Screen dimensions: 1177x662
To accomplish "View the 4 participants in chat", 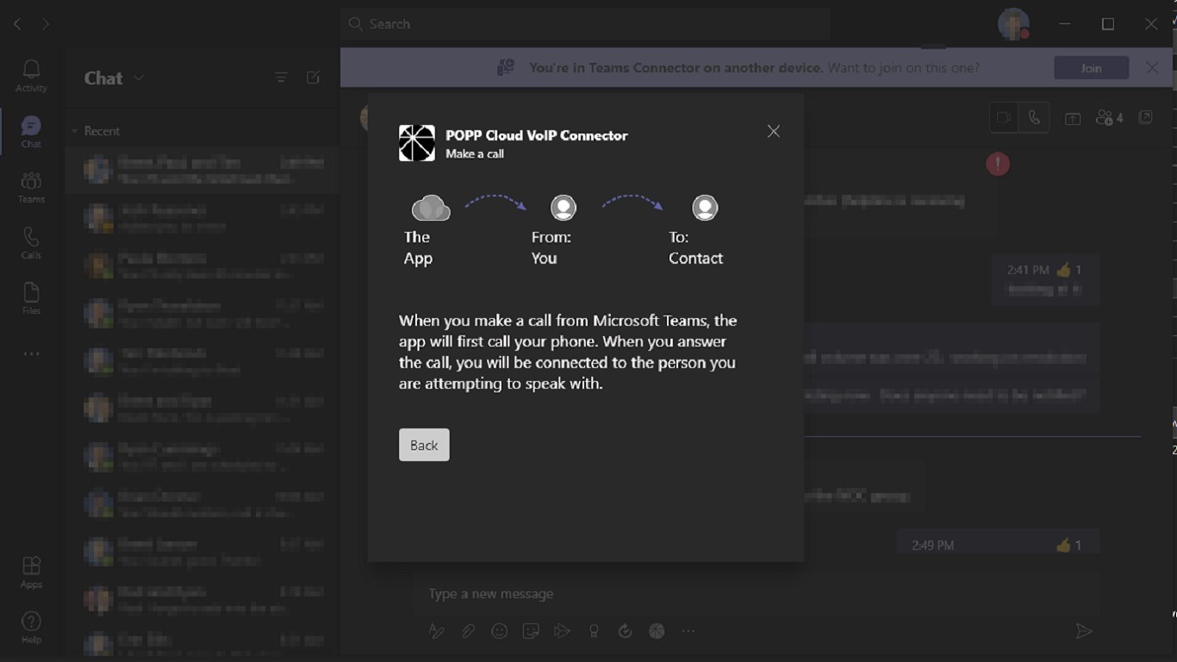I will (x=1109, y=118).
